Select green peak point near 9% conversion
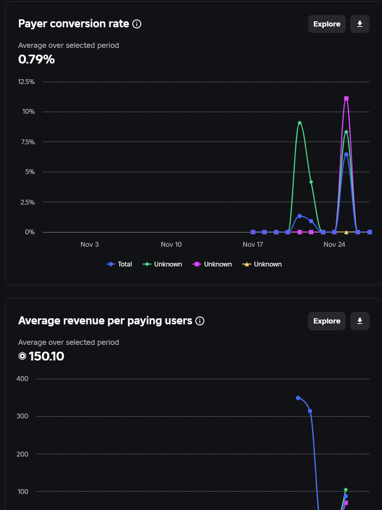This screenshot has width=382, height=510. pos(300,123)
